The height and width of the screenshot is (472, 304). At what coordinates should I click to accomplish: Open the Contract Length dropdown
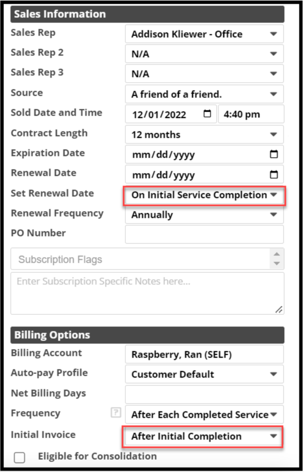(204, 135)
